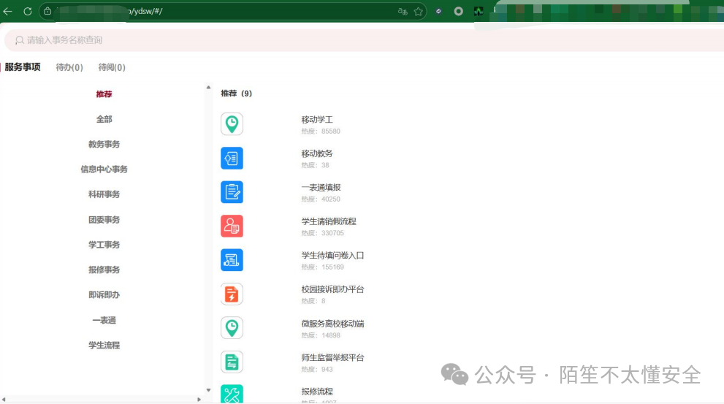Open the 师生监督举报平台 green icon
The width and height of the screenshot is (724, 404).
[x=232, y=362]
